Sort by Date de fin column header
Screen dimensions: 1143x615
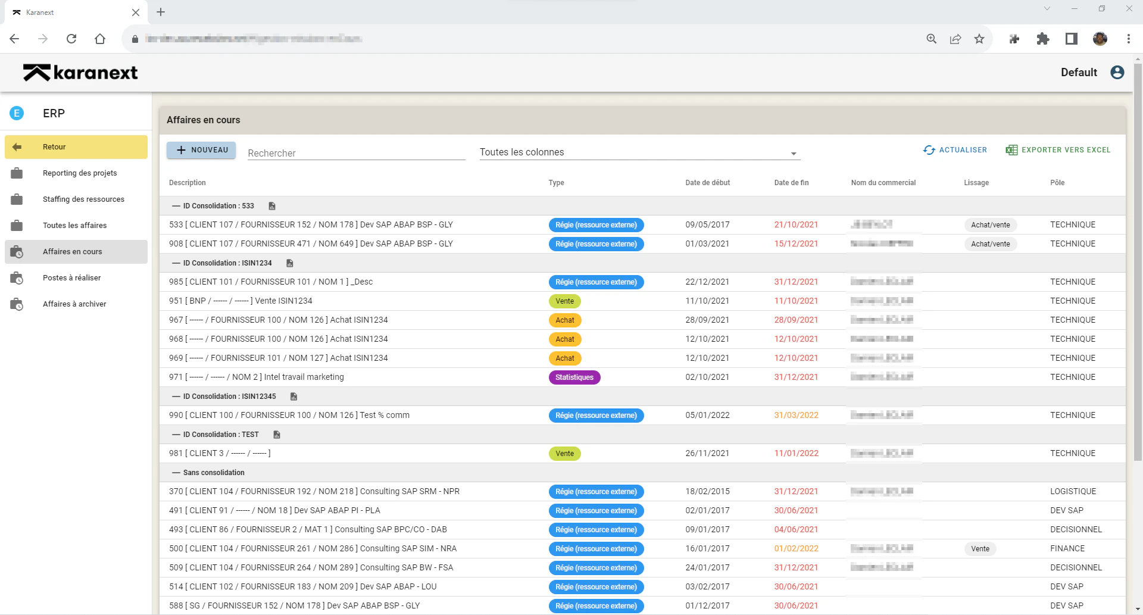click(791, 183)
